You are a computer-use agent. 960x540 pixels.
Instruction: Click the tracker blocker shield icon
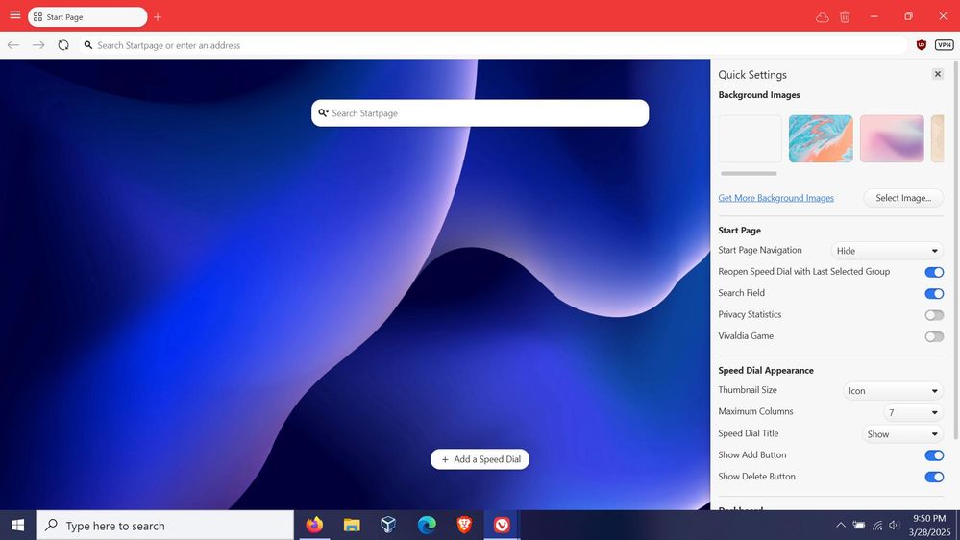[921, 45]
